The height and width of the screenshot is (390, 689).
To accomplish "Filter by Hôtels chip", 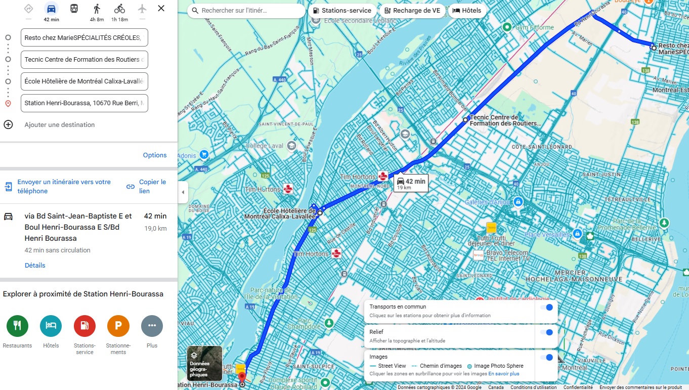I will 467,11.
